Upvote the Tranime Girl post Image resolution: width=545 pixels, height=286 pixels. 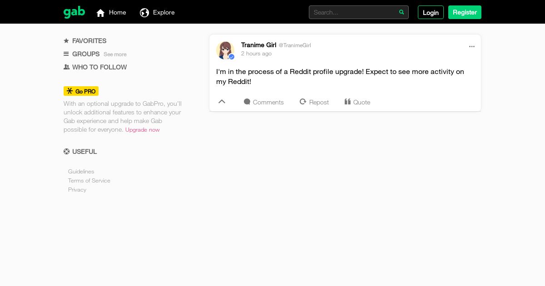pos(222,102)
